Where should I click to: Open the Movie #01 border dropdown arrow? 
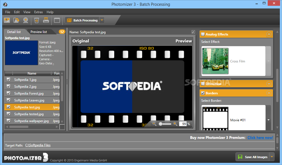(268, 120)
